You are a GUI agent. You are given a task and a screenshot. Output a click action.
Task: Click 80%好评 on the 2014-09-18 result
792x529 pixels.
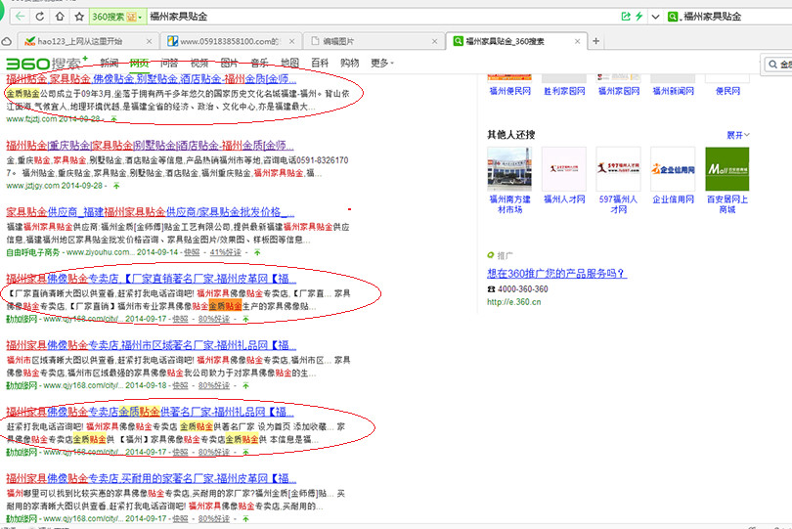pos(214,385)
